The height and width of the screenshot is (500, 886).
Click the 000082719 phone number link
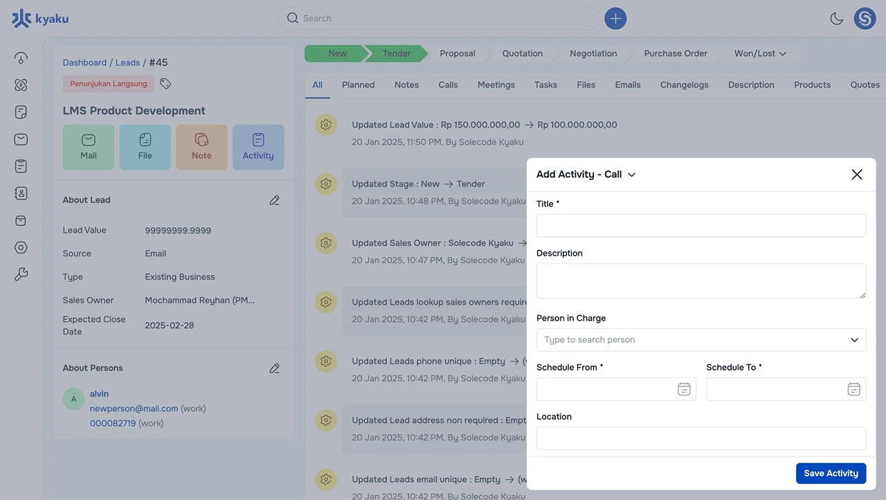pos(113,423)
